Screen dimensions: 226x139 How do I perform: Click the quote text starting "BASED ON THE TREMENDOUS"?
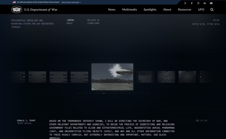[112, 130]
